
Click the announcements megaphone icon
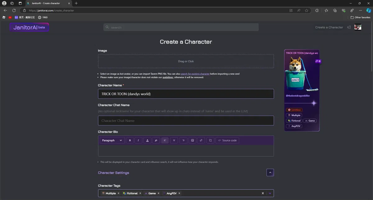(349, 27)
